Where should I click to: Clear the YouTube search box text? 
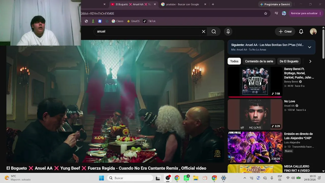coord(204,32)
